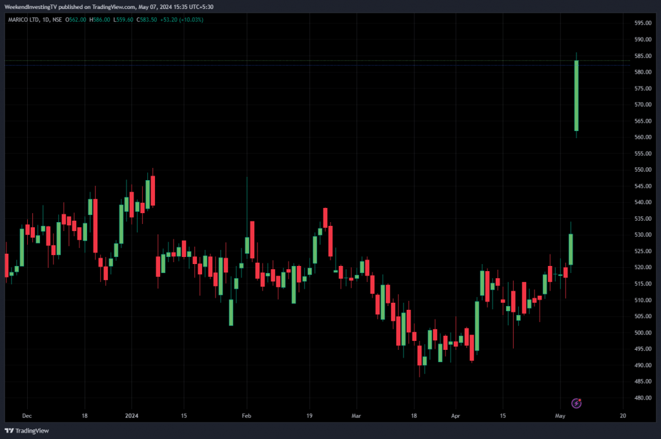Click the 590.00 price axis label
661x439 pixels.
[x=642, y=39]
